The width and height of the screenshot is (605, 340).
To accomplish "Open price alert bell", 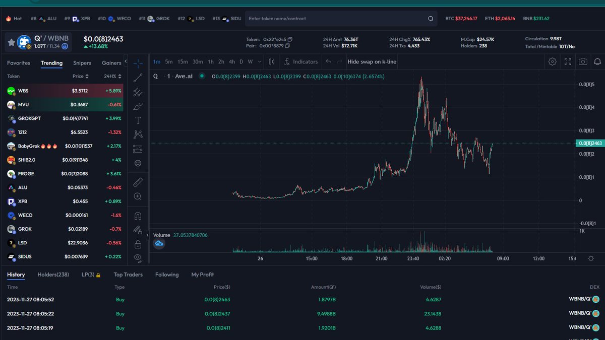I will click(597, 61).
